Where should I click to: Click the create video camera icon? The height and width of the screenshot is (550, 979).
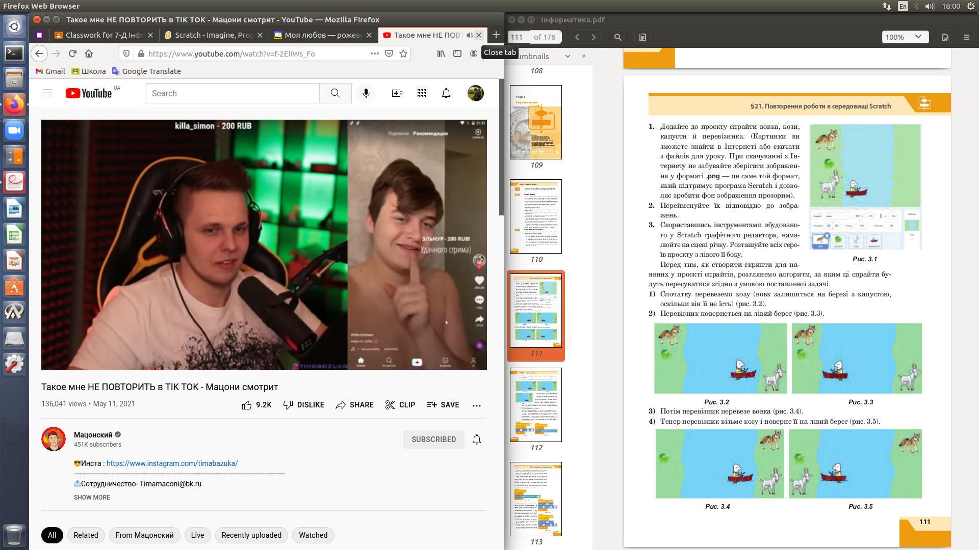tap(397, 93)
